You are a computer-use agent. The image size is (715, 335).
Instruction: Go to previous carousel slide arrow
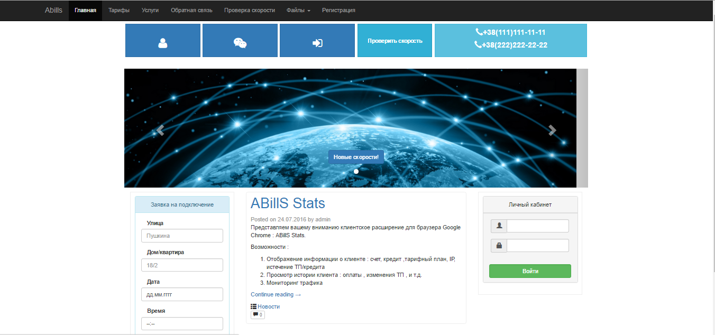click(x=160, y=131)
